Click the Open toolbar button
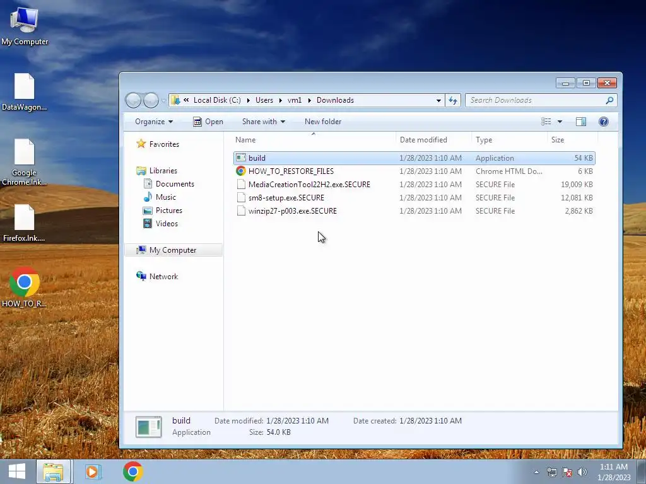Image resolution: width=646 pixels, height=484 pixels. tap(208, 122)
